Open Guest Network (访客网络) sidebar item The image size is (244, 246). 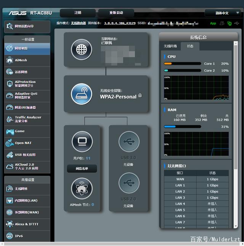point(27,72)
